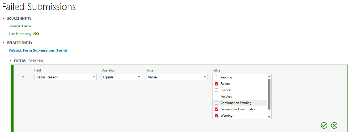Uncheck Failure after Confirmation option
This screenshot has width=352, height=135.
pos(217,109)
